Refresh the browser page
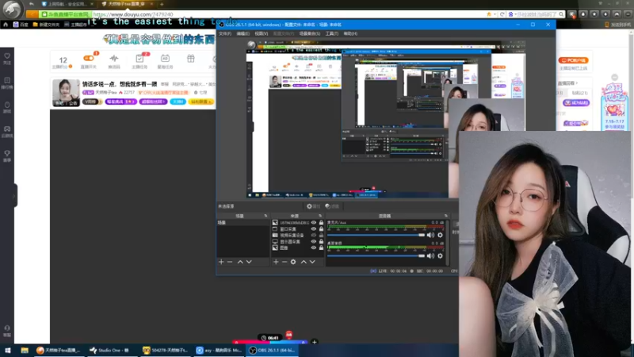This screenshot has width=634, height=357. [502, 14]
